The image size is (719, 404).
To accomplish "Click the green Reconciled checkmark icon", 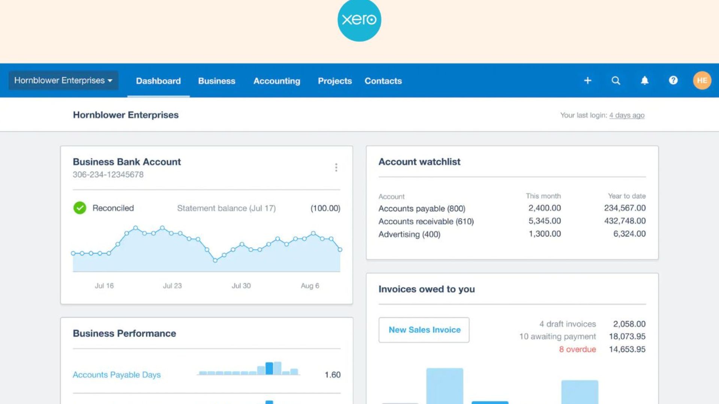I will 80,208.
